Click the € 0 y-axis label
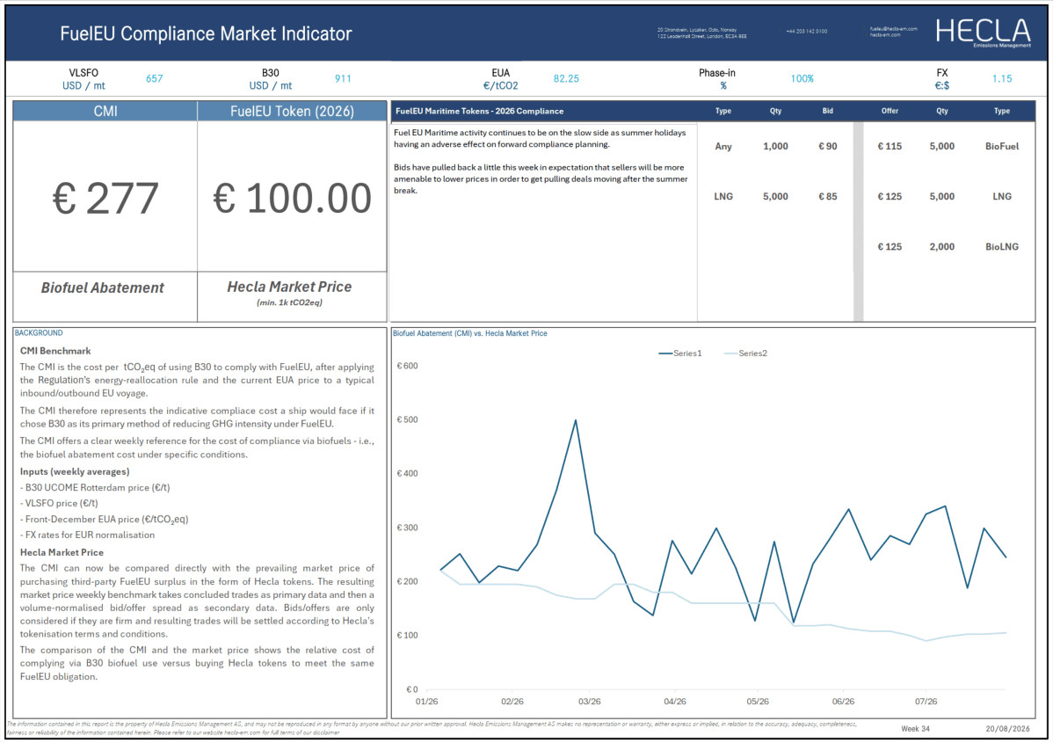The height and width of the screenshot is (743, 1053). 412,690
